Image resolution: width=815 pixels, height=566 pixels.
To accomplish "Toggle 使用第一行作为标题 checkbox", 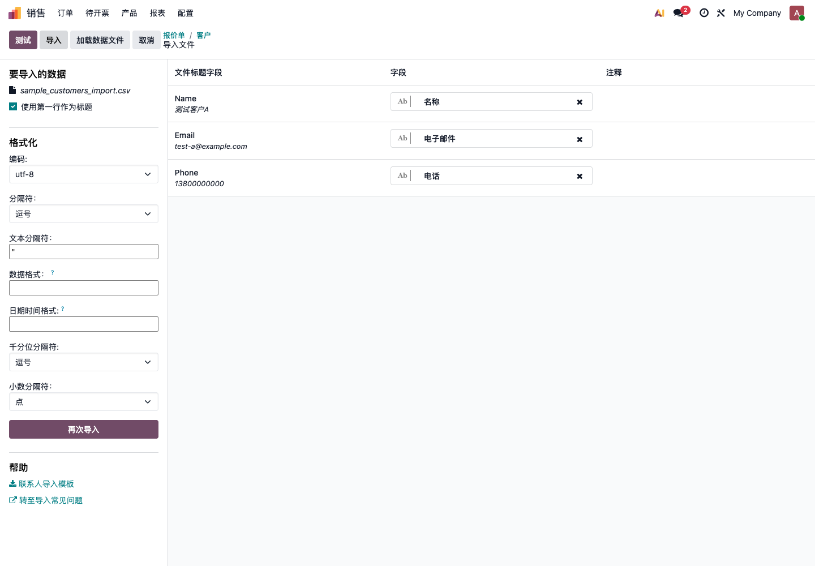I will click(x=13, y=106).
